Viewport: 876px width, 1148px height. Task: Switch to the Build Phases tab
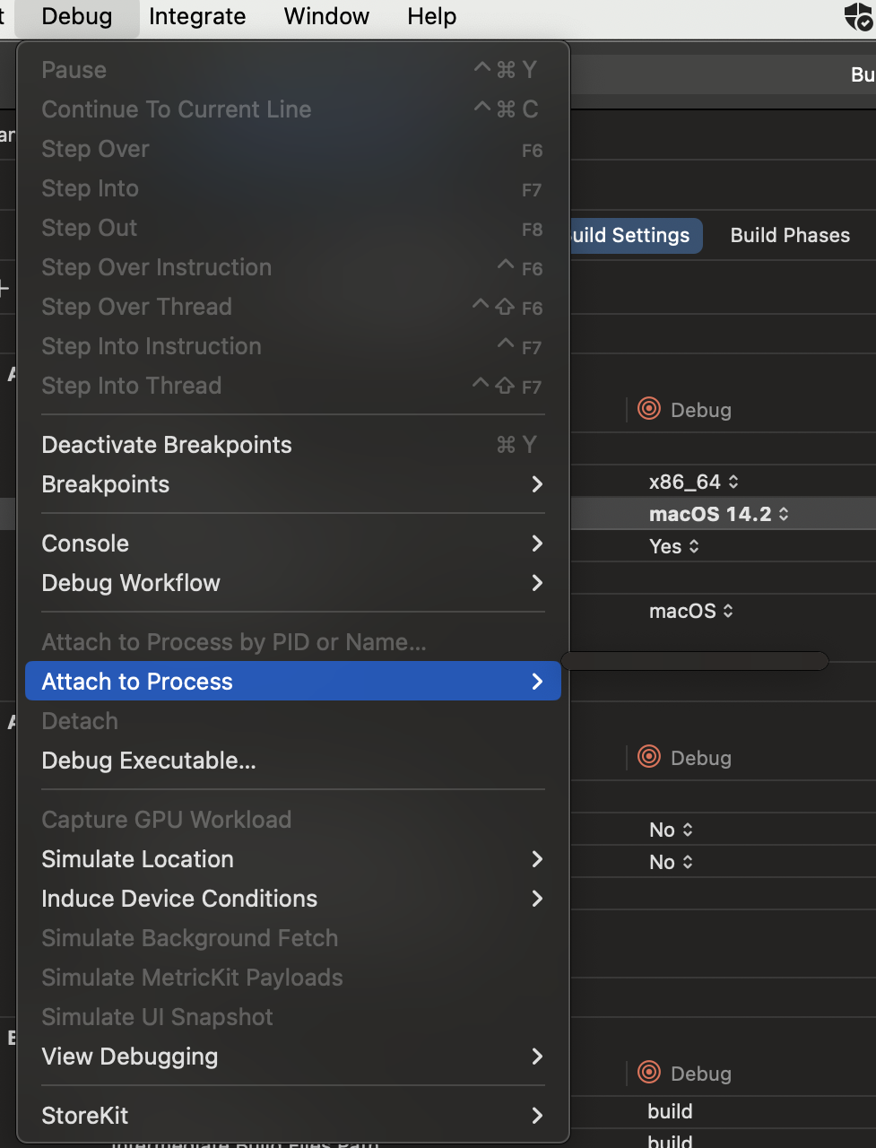click(x=790, y=235)
